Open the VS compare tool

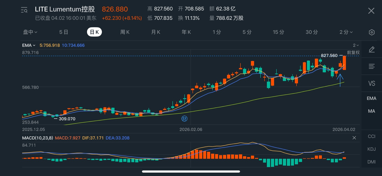pyautogui.click(x=372, y=83)
